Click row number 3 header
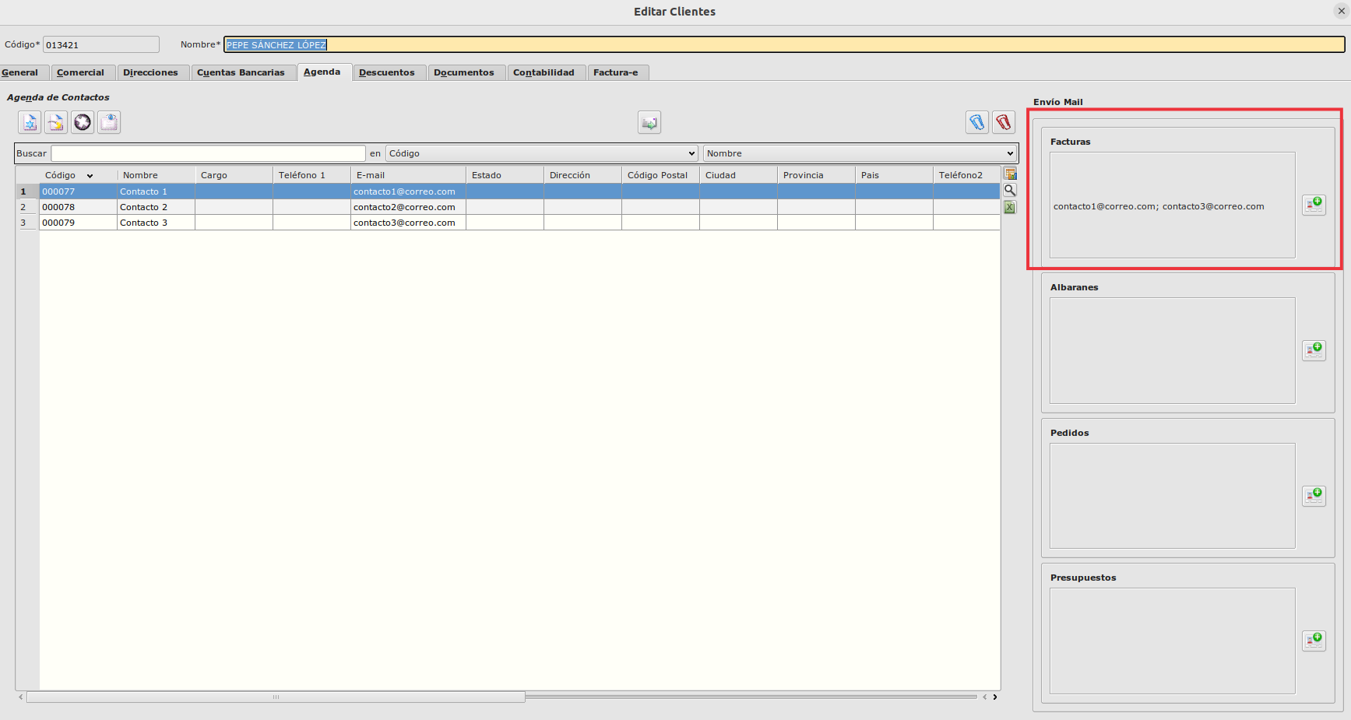 pos(27,223)
